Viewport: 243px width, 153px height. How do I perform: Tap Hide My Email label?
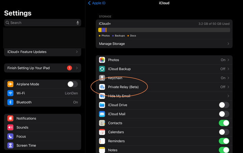click(119, 96)
